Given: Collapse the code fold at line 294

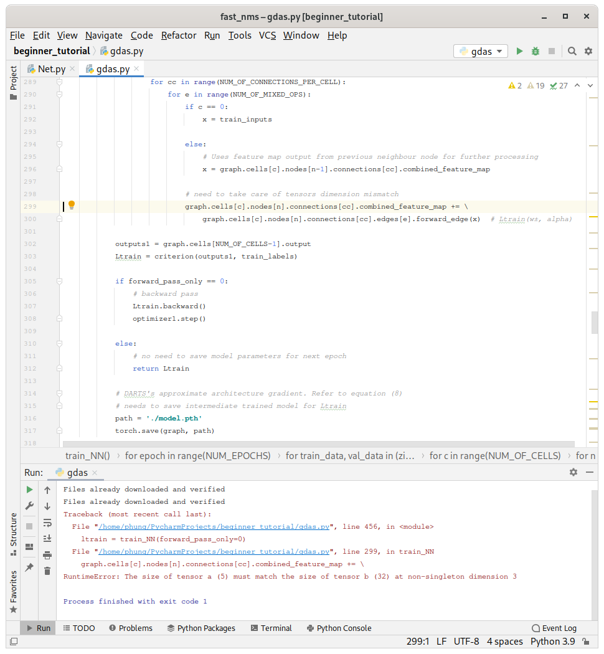Looking at the screenshot, I should coord(60,144).
